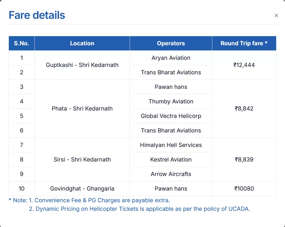Select the Operators column header
The image size is (285, 227).
tap(171, 43)
